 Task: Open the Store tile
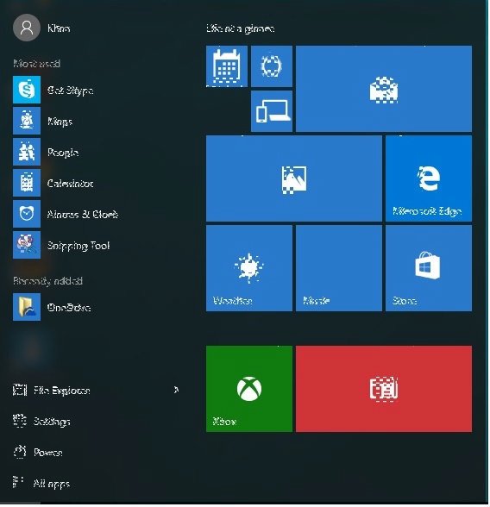(429, 269)
